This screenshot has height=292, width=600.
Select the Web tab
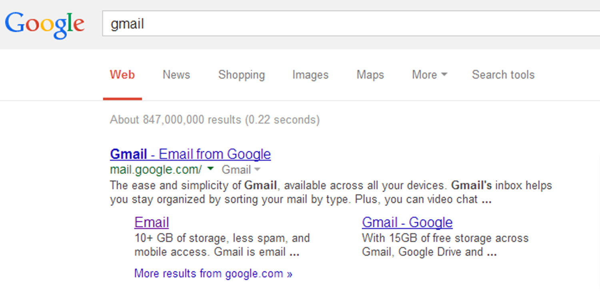click(x=122, y=75)
